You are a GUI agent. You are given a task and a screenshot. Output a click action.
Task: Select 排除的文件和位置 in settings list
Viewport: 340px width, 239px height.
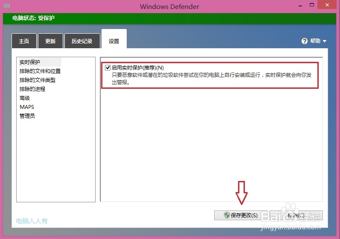(40, 71)
